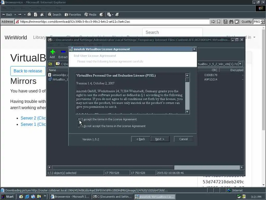The image size is (266, 200).
Task: Refresh the page in IE toolbar
Action: 36,15
